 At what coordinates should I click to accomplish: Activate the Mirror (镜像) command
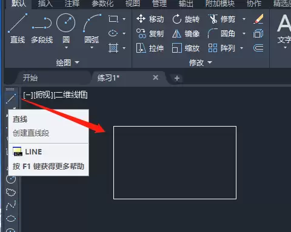[186, 33]
